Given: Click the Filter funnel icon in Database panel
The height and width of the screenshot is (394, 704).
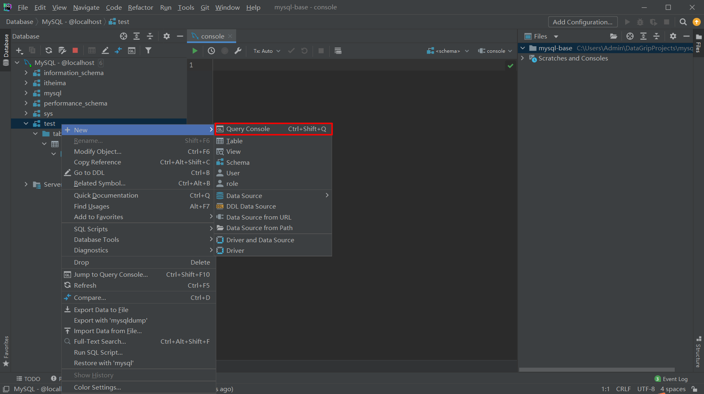Looking at the screenshot, I should coord(148,51).
